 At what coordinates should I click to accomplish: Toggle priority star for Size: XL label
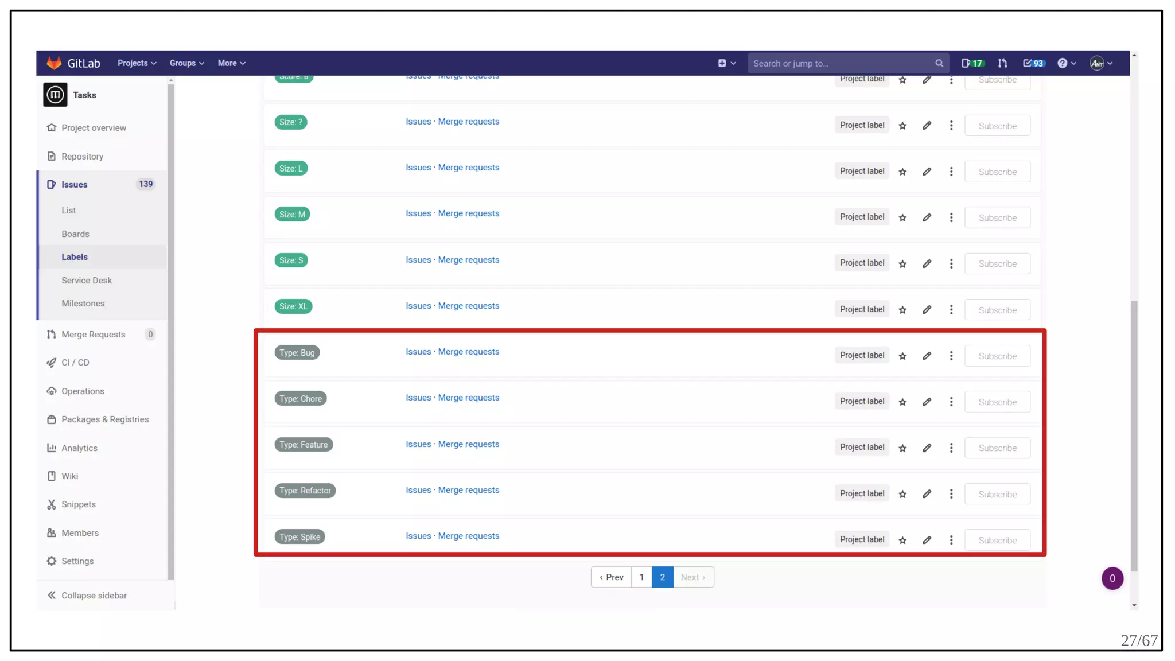tap(902, 310)
